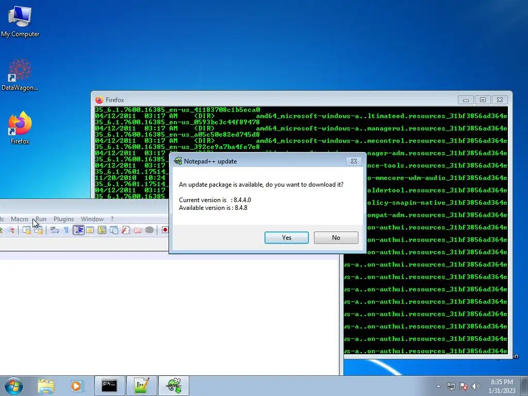Click the taskbar clock showing 8:35 PM
Image resolution: width=528 pixels, height=396 pixels.
[502, 386]
